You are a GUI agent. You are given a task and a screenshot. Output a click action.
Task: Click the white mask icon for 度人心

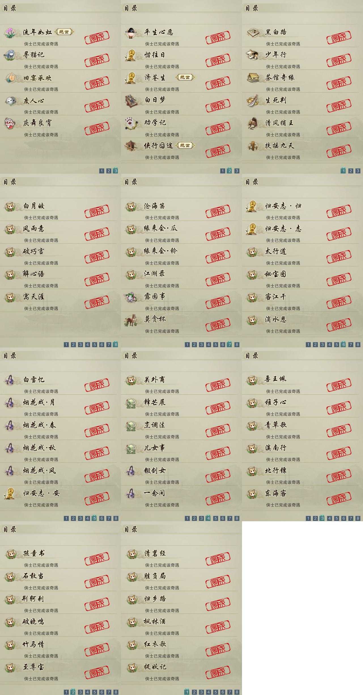[x=10, y=100]
